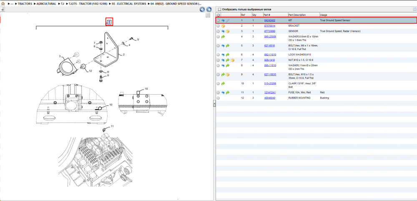Click the next page blue arrow button
The height and width of the screenshot is (201, 417).
point(209,10)
